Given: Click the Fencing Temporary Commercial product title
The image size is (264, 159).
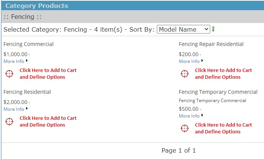Looking at the screenshot, I should (x=218, y=92).
